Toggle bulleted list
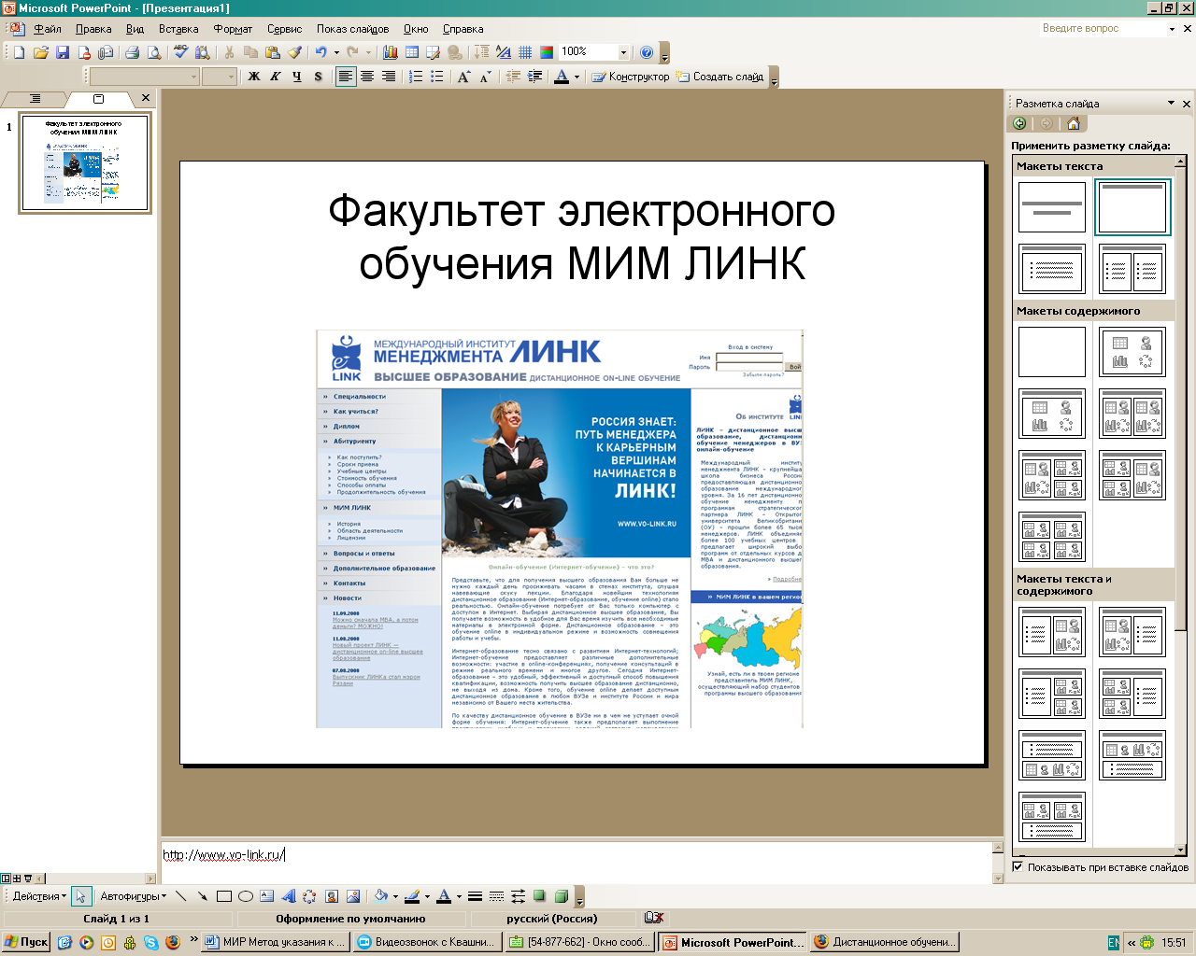This screenshot has height=956, width=1196. (x=437, y=77)
